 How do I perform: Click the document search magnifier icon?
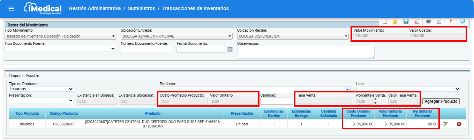pos(439,22)
